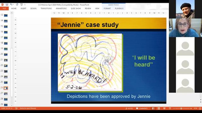Click the "I will be heard" green text
This screenshot has height=113, width=202.
(144, 61)
